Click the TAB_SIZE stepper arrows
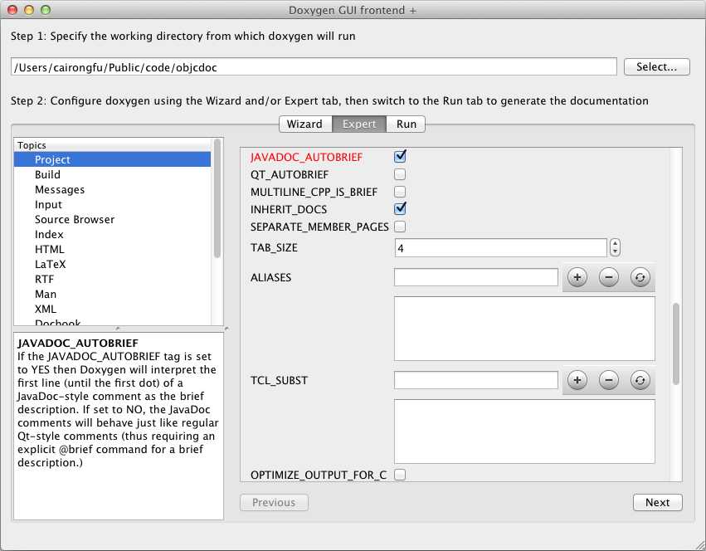706x551 pixels. pos(615,248)
